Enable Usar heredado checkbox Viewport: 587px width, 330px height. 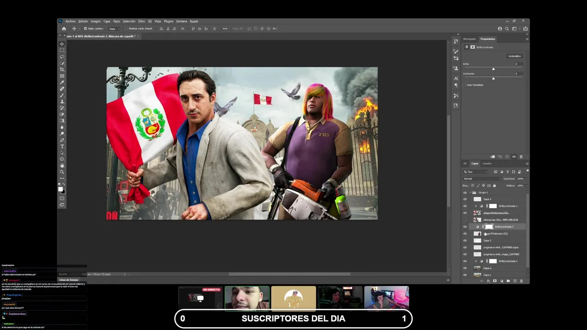(464, 85)
